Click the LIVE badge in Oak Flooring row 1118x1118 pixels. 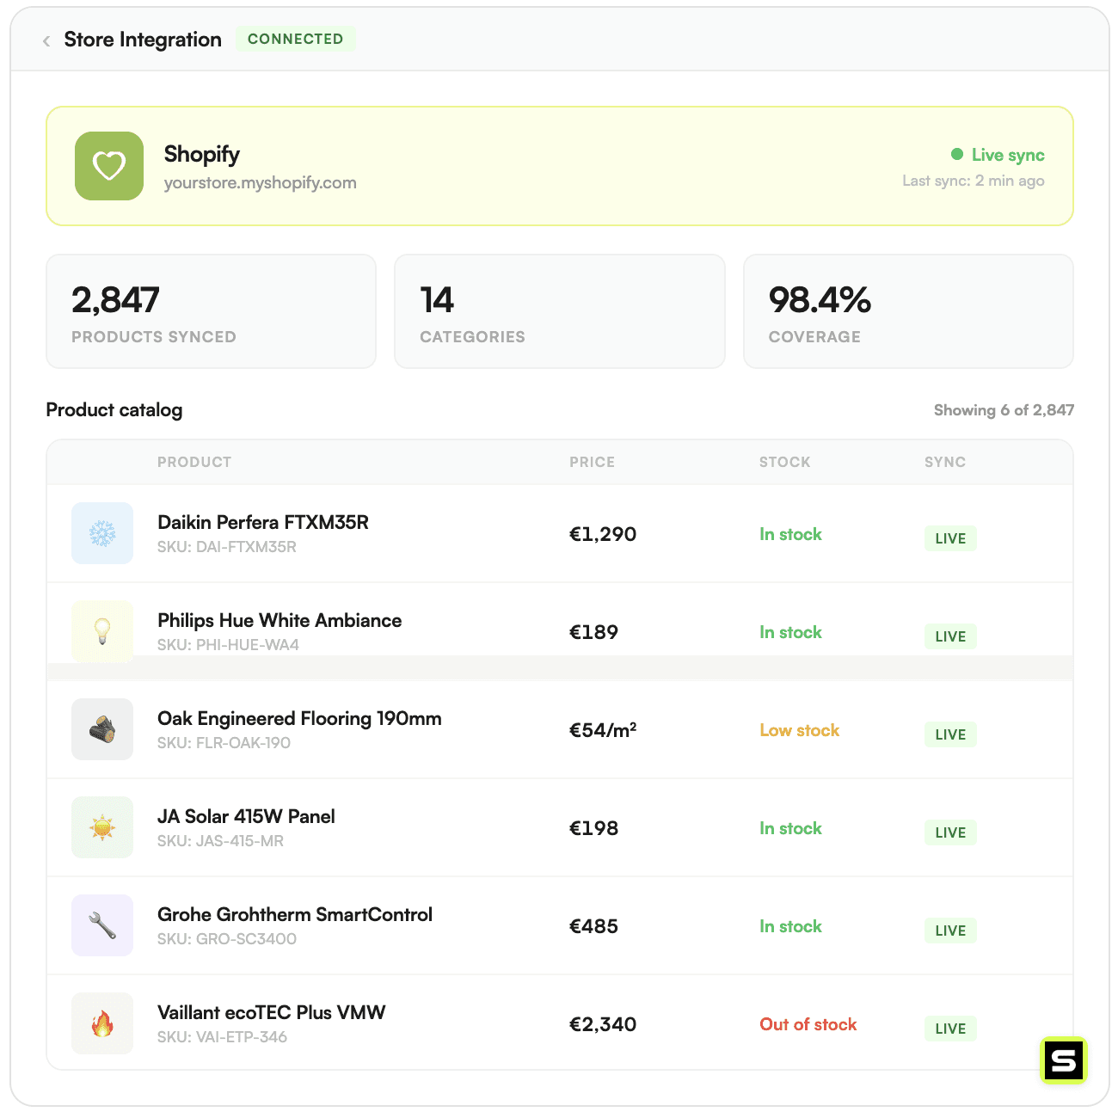point(950,734)
